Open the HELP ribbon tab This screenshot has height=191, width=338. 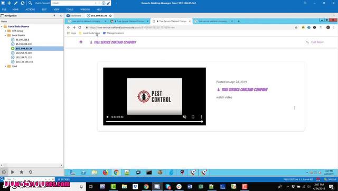coord(99,10)
